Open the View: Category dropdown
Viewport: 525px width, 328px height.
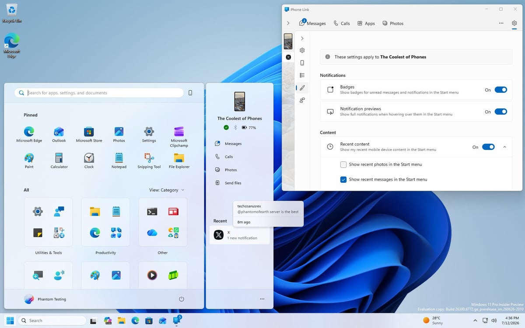coord(167,190)
